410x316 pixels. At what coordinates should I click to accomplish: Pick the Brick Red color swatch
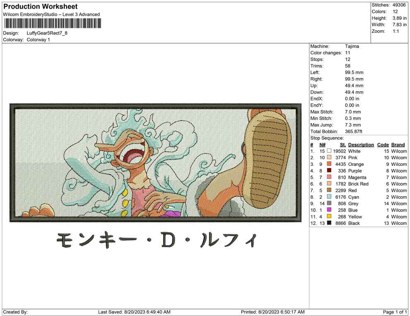[x=329, y=184]
